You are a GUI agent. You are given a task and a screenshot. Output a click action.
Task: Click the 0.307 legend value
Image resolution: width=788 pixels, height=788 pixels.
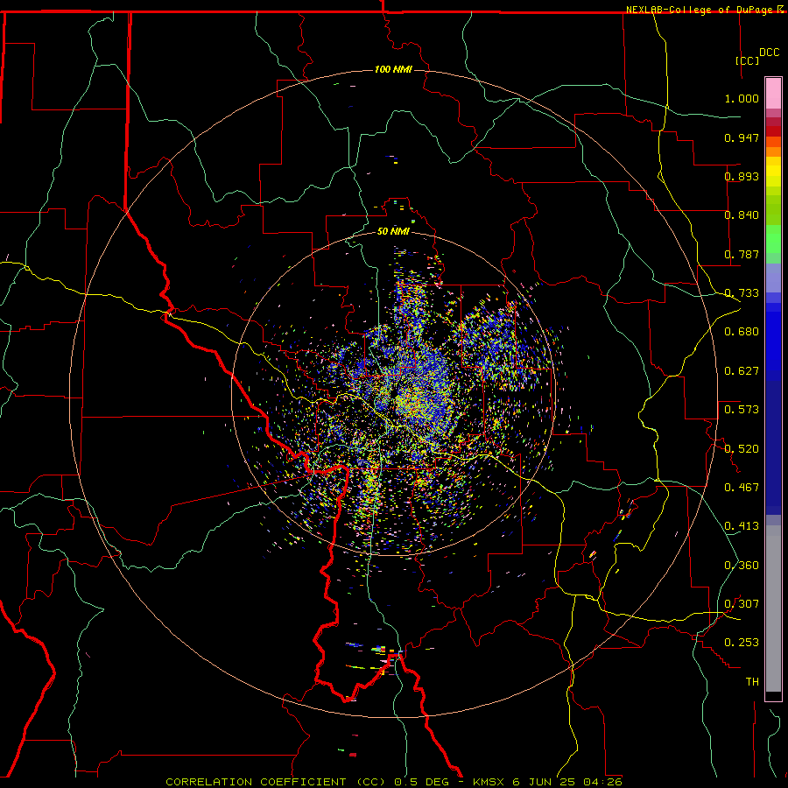click(x=742, y=604)
